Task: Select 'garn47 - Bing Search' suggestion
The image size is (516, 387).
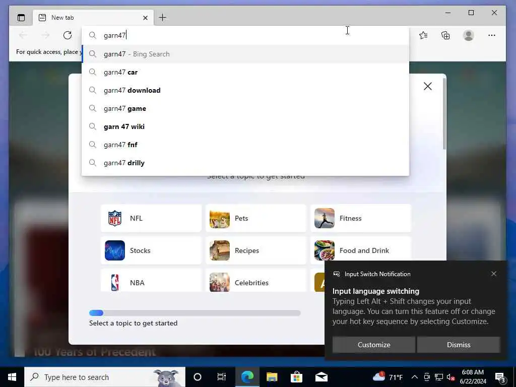Action: click(245, 54)
